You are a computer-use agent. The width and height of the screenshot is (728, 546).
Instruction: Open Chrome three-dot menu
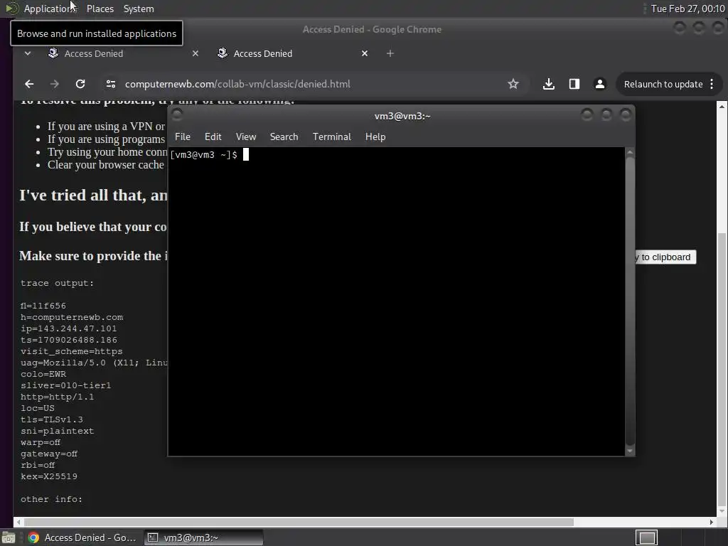click(712, 84)
